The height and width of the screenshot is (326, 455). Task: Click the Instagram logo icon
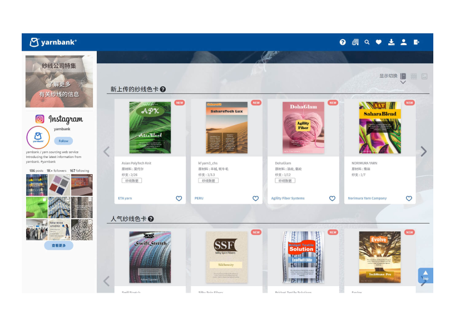click(x=39, y=119)
